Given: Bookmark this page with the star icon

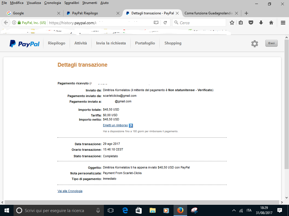Looking at the screenshot, I should (x=232, y=22).
